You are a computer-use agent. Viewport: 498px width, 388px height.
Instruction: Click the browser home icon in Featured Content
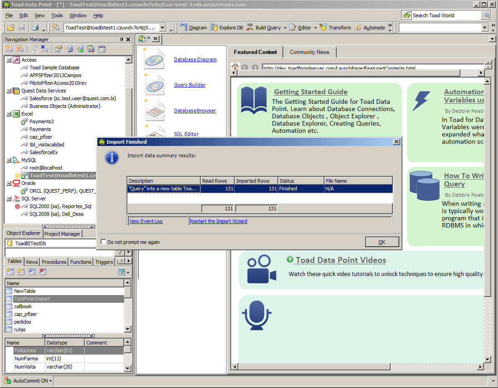[235, 67]
